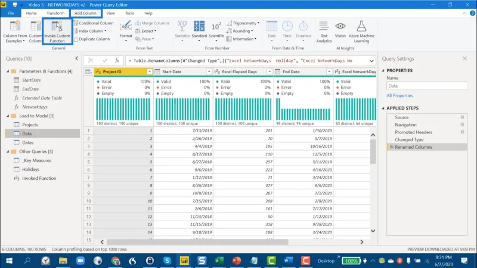Open Project ID column filter dropdown
Viewport: 477px width, 268px height.
[x=150, y=71]
